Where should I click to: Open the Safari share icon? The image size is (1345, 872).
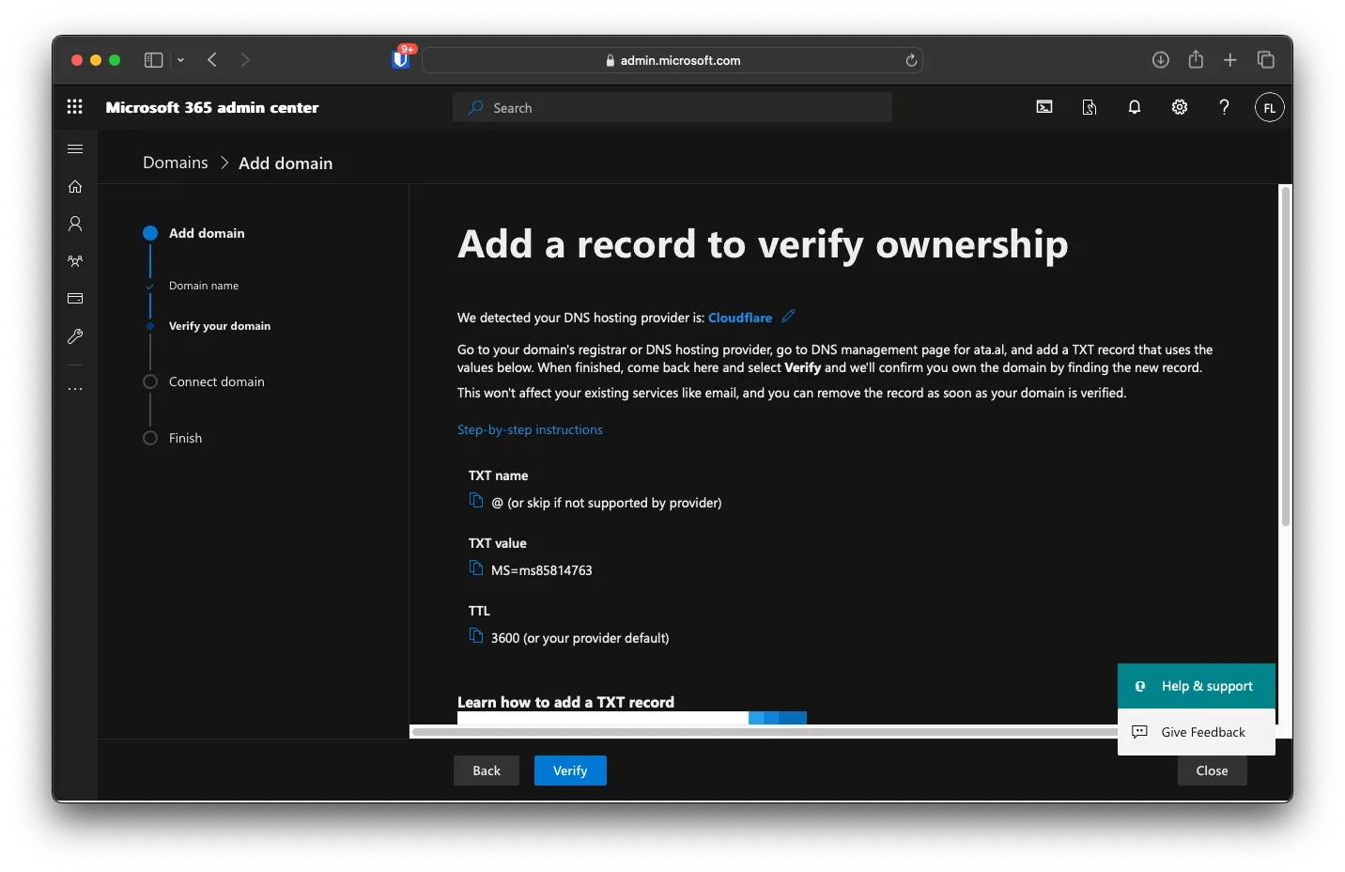(x=1196, y=59)
